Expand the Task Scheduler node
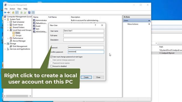This screenshot has width=182, height=102. pos(8,22)
